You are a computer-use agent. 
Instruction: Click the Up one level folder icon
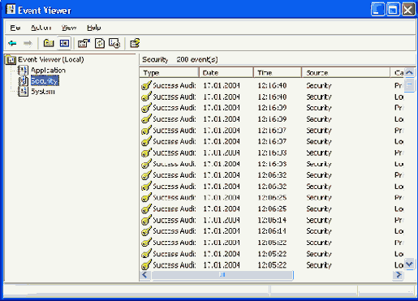coord(49,43)
